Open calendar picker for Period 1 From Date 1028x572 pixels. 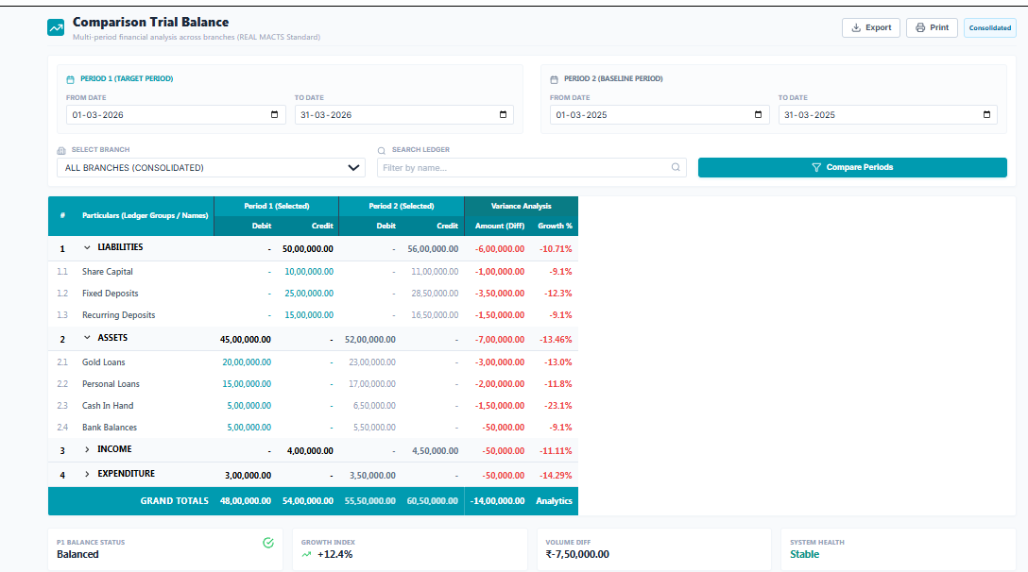point(275,115)
